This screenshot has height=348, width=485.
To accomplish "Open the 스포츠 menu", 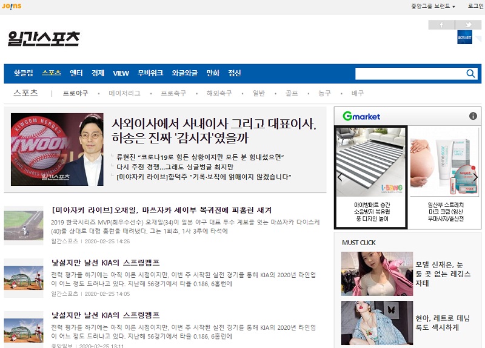I will (52, 73).
